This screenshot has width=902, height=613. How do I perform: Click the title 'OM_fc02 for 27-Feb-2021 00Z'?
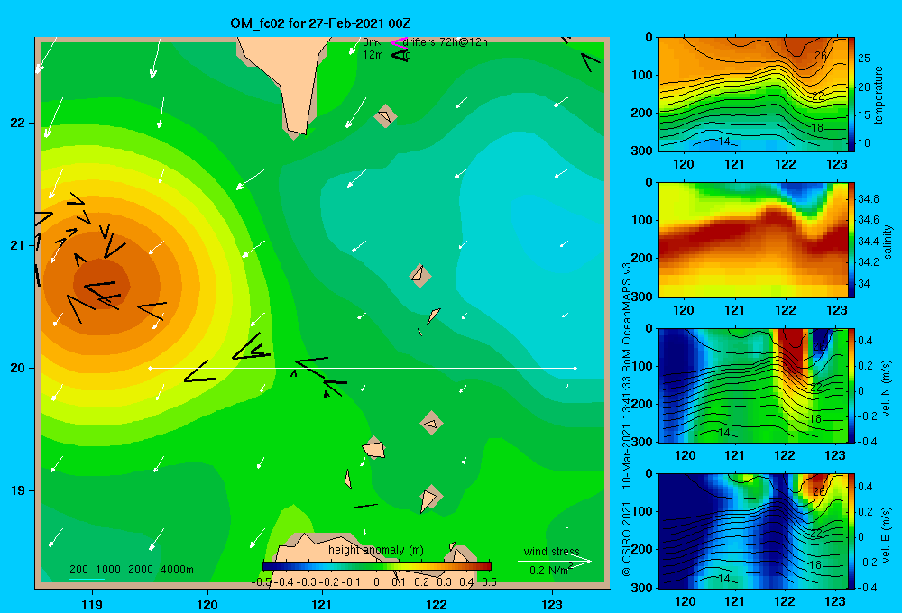(320, 23)
